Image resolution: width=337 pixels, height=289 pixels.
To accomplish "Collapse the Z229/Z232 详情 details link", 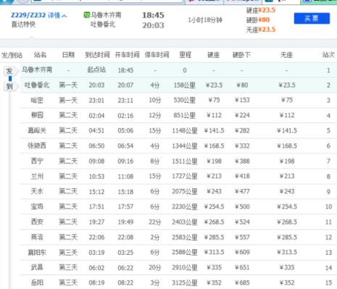I will tap(39, 15).
